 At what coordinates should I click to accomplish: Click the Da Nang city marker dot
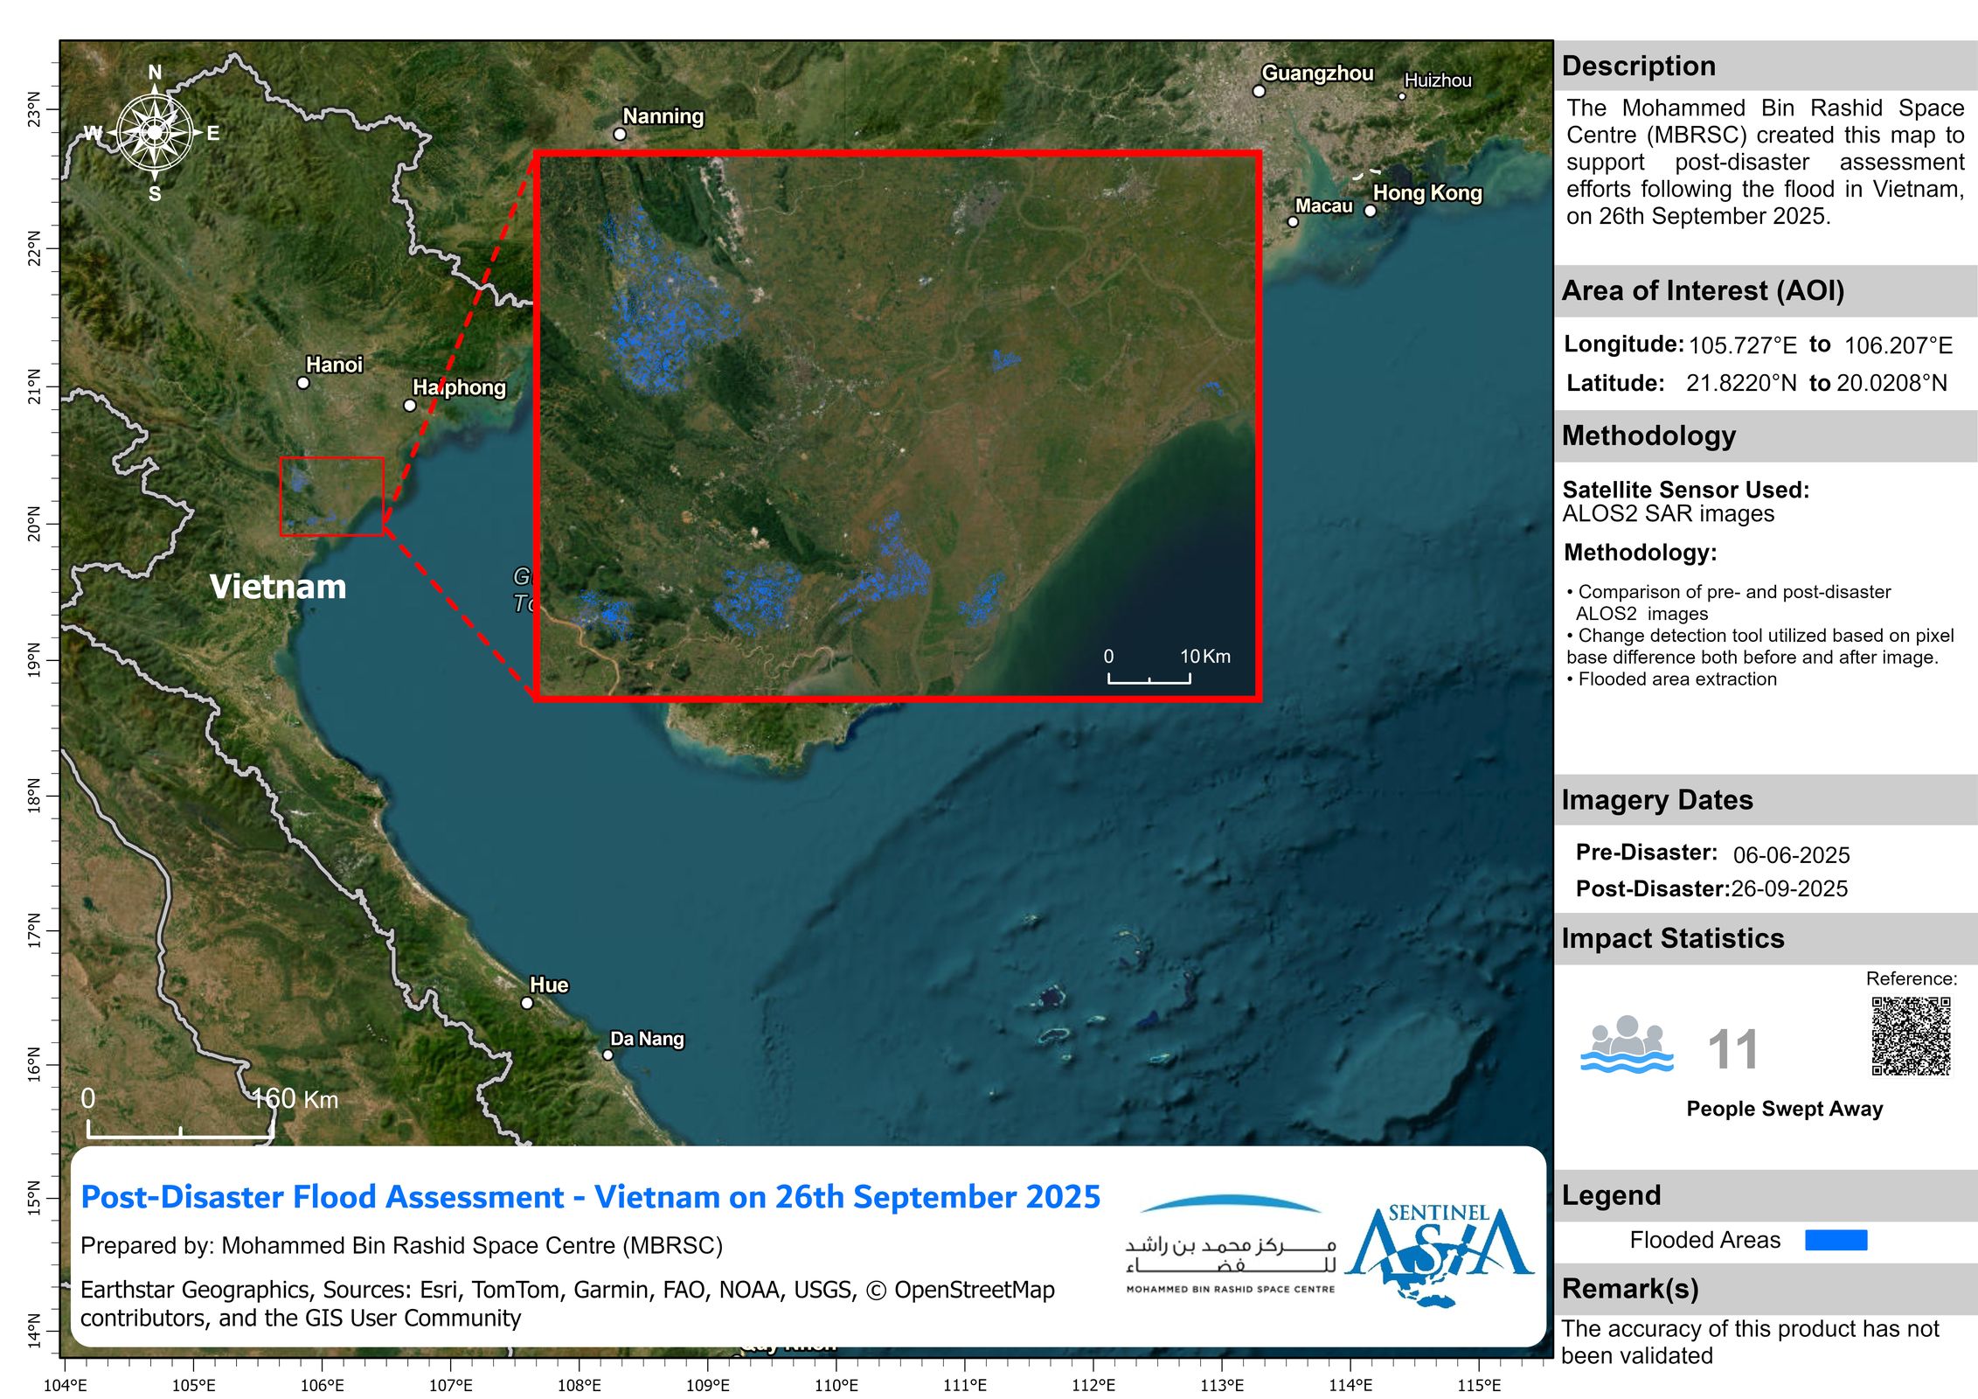(608, 1054)
